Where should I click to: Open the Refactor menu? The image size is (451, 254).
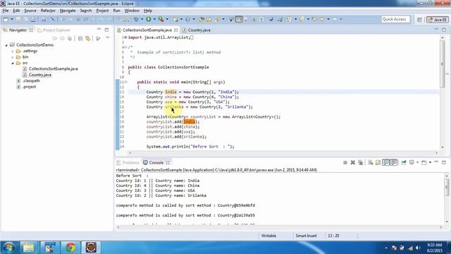pos(48,11)
